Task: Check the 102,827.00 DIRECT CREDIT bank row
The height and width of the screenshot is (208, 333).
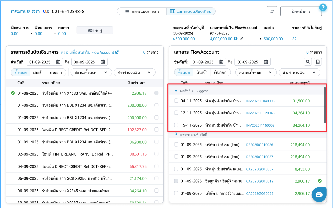Action: (x=156, y=130)
